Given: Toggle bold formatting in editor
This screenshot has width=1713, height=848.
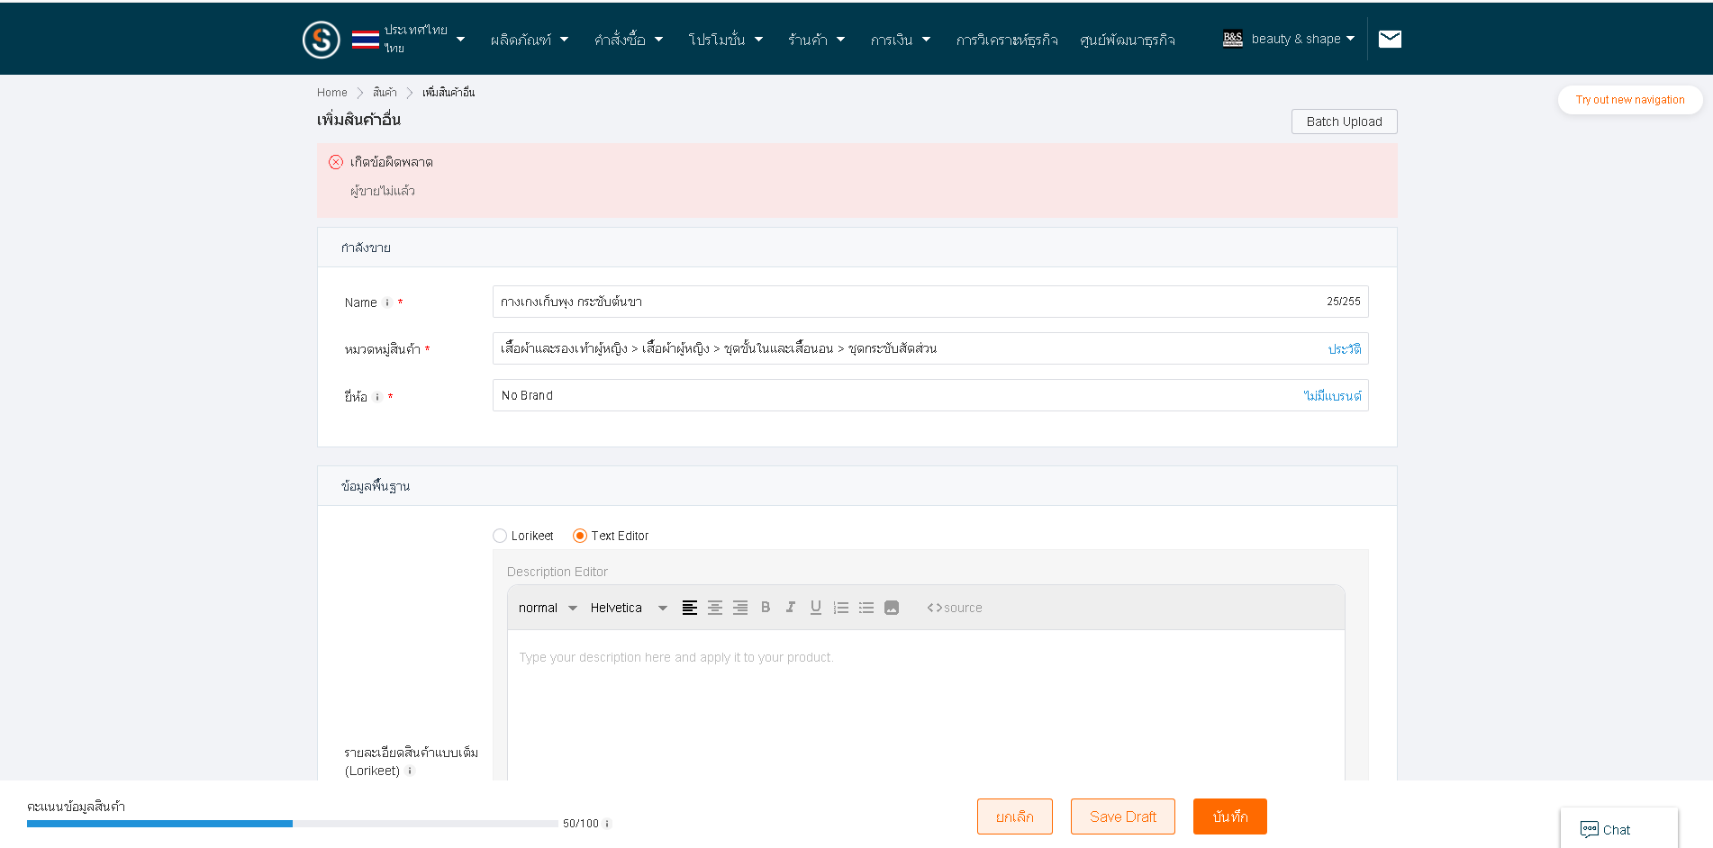Looking at the screenshot, I should [766, 608].
